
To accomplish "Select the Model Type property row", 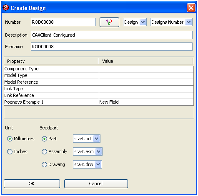I will pyautogui.click(x=99, y=75).
